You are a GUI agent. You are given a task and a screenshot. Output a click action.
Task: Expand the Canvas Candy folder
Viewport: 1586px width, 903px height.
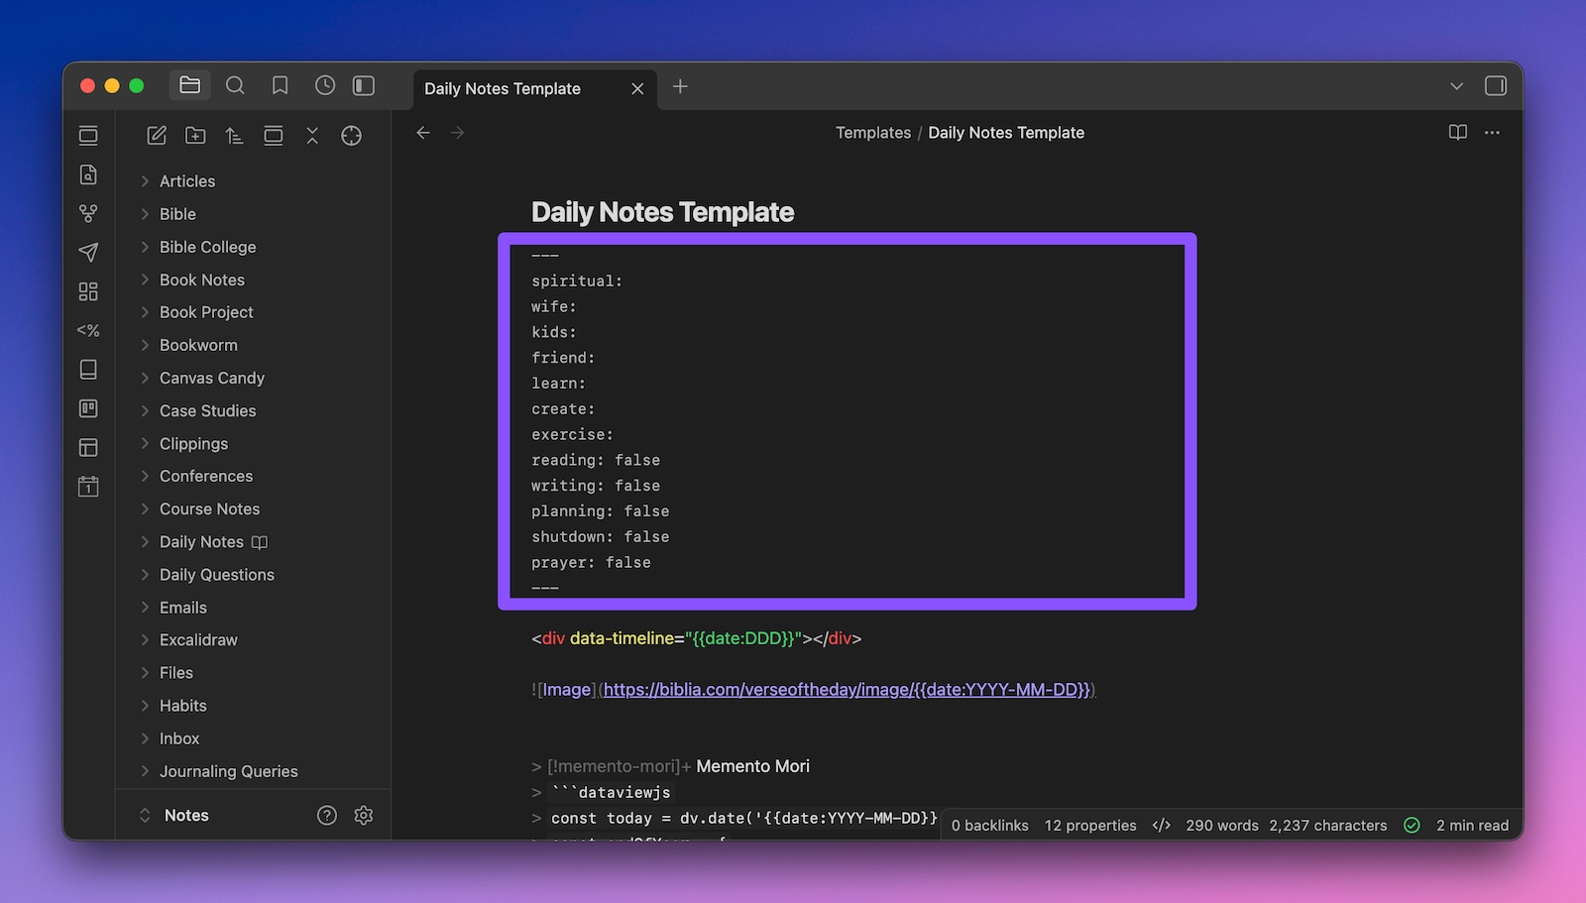(145, 378)
